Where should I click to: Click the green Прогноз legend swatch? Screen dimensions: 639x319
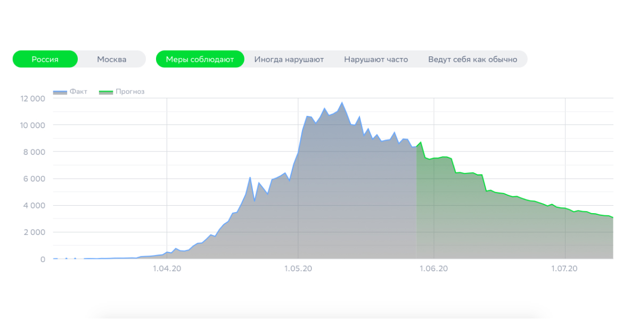(x=106, y=92)
